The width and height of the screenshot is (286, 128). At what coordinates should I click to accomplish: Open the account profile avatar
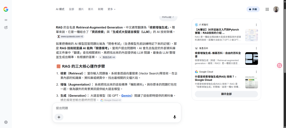click(276, 9)
